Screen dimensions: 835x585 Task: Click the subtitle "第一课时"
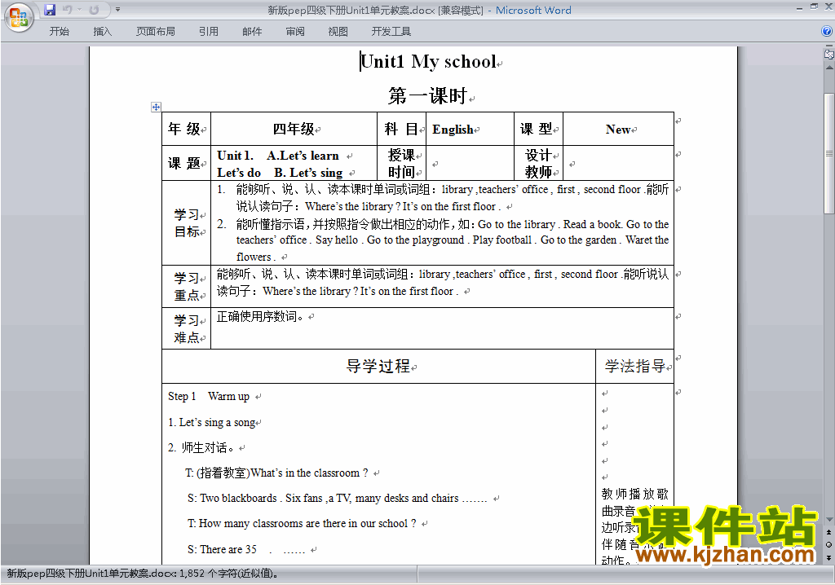[x=427, y=96]
